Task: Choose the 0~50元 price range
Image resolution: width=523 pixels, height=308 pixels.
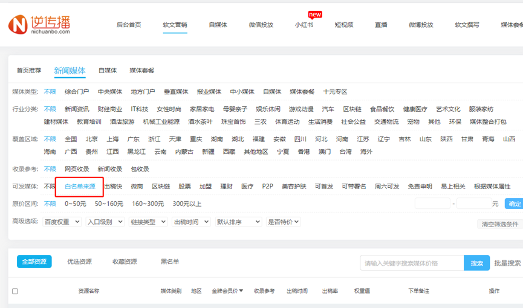Action: coord(76,204)
